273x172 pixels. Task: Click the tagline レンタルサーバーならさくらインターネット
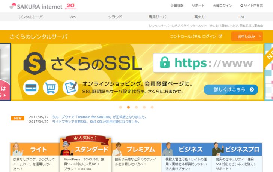(205, 26)
